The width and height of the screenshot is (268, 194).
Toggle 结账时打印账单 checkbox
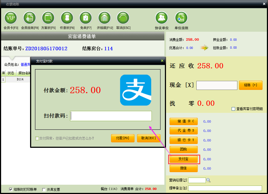click(x=11, y=189)
